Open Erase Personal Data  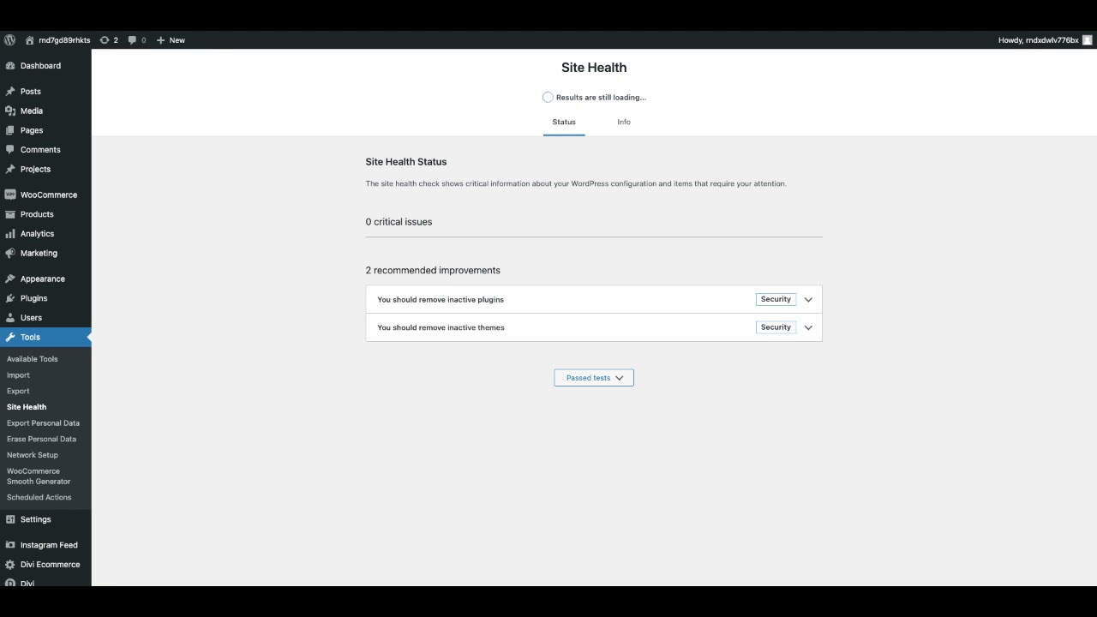point(41,439)
